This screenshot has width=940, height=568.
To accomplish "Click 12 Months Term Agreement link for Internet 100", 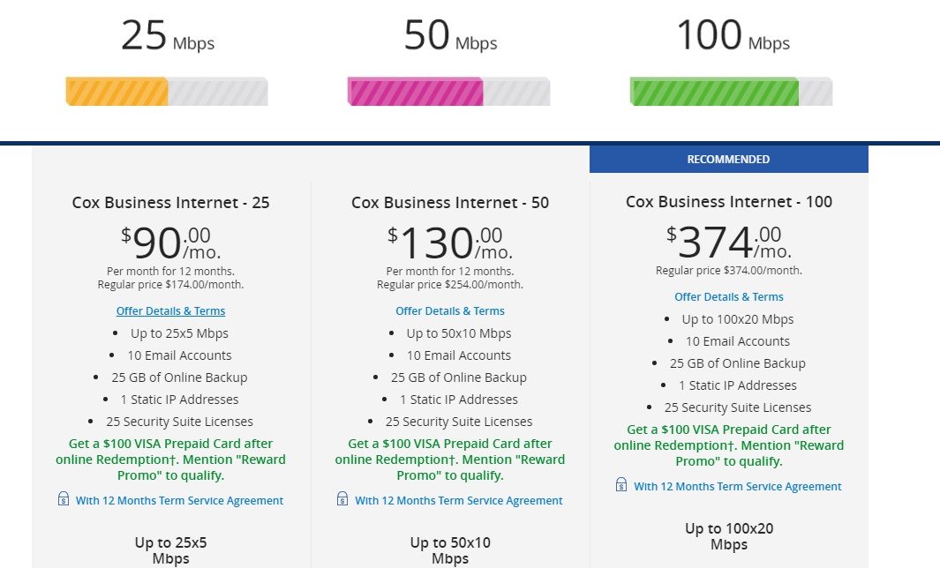I will [738, 487].
